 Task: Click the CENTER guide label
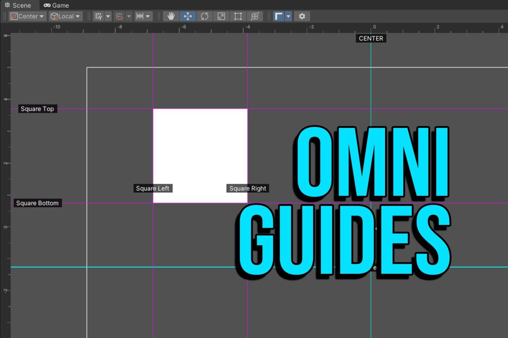[x=371, y=38]
